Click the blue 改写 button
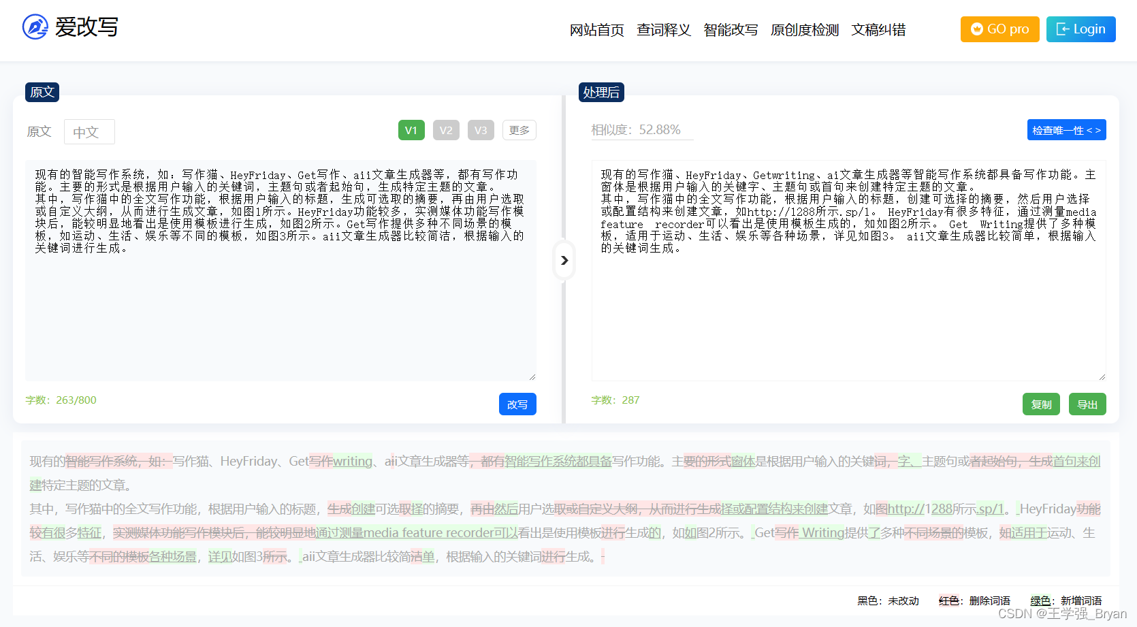1137x627 pixels. coord(517,404)
